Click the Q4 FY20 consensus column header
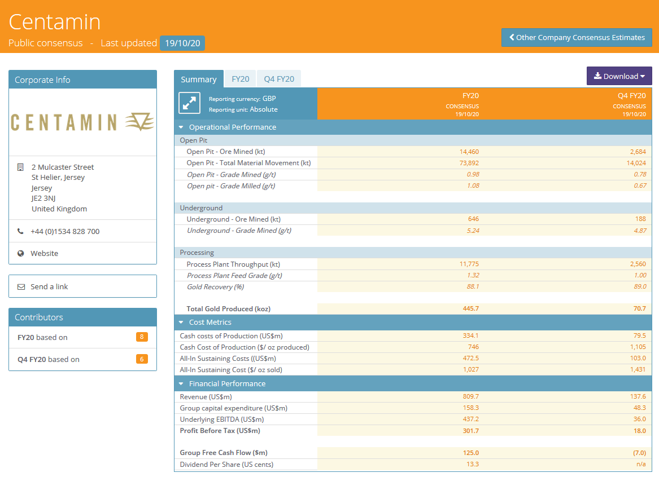659x477 pixels. tap(629, 104)
